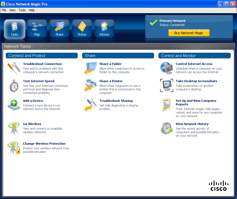Open the Map view icon

(x=37, y=28)
